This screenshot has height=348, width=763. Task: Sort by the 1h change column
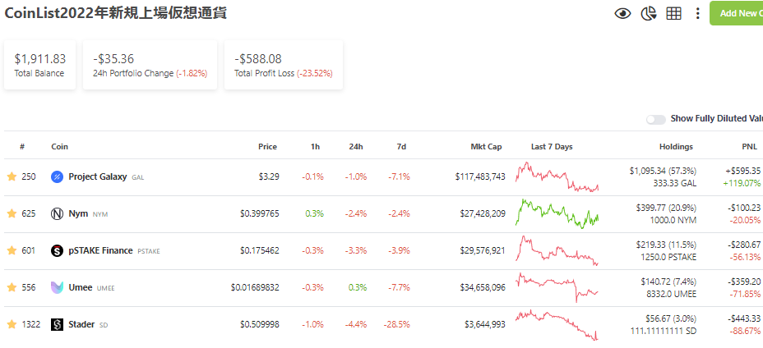pyautogui.click(x=316, y=147)
